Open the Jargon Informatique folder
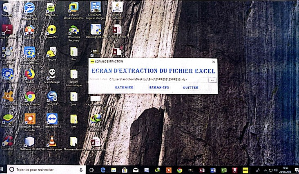The image size is (299, 174). (74, 76)
